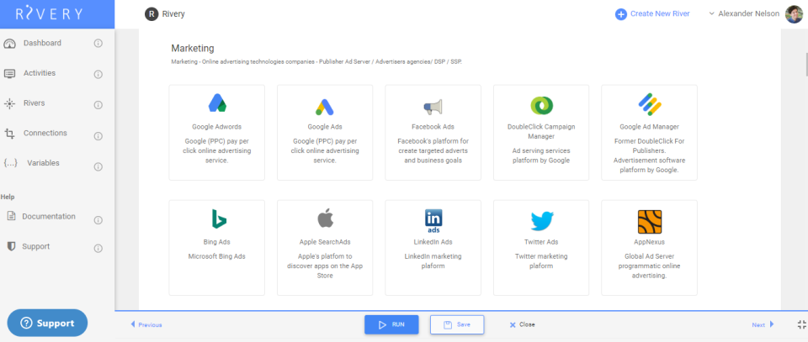The image size is (808, 342).
Task: Select the Twitter Ads bird logo
Action: tap(542, 221)
